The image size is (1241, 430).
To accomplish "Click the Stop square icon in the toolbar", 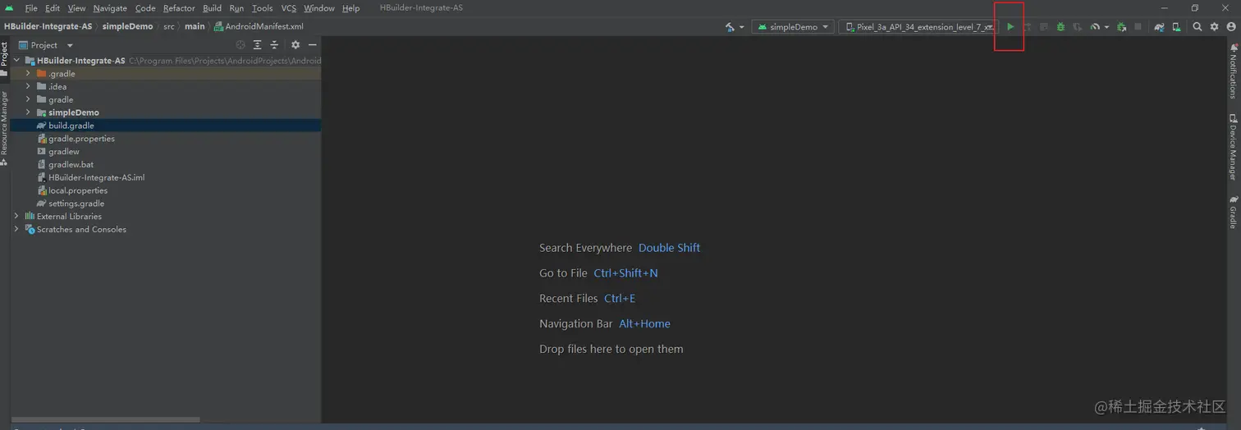I will pyautogui.click(x=1138, y=27).
